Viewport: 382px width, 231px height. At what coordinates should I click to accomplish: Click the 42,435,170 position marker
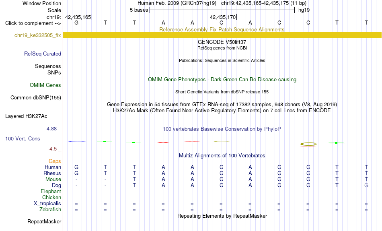click(223, 17)
